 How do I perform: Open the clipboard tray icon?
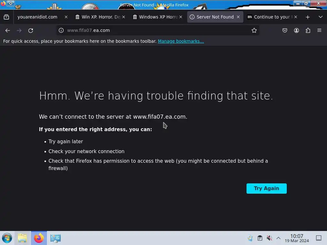[x=260, y=238]
